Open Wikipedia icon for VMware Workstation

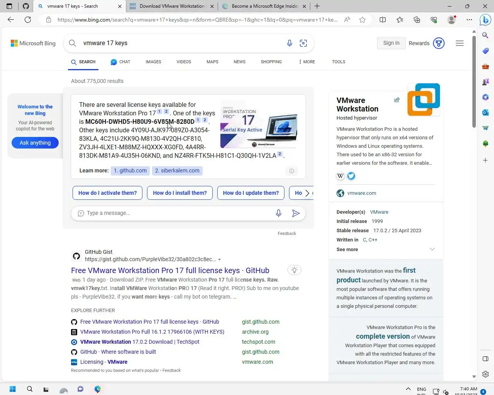coord(340,176)
